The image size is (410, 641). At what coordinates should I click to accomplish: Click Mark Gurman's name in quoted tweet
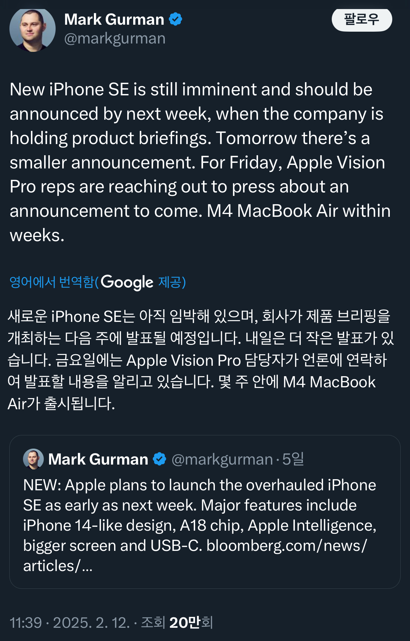click(98, 459)
